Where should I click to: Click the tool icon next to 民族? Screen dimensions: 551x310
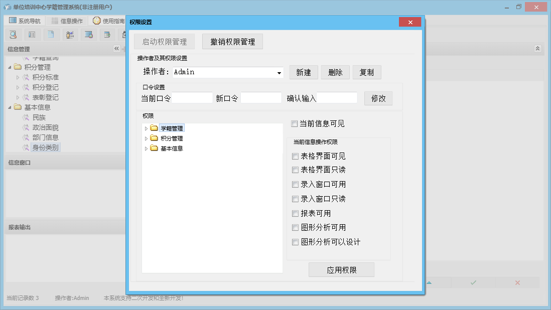click(x=26, y=117)
